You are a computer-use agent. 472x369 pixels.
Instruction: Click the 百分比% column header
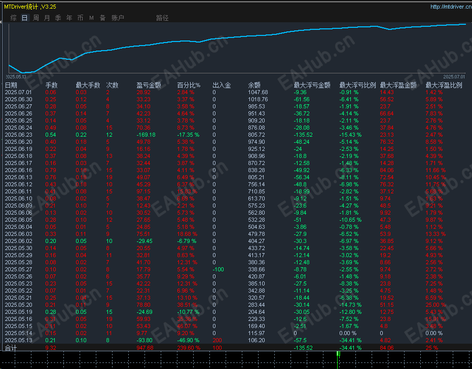189,86
